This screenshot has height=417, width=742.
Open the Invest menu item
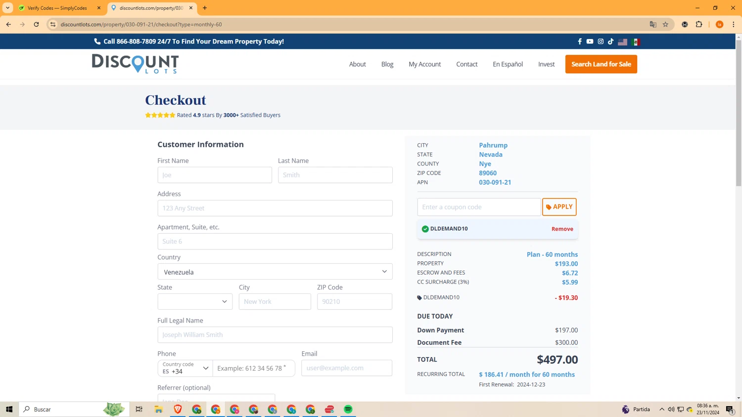click(x=546, y=64)
